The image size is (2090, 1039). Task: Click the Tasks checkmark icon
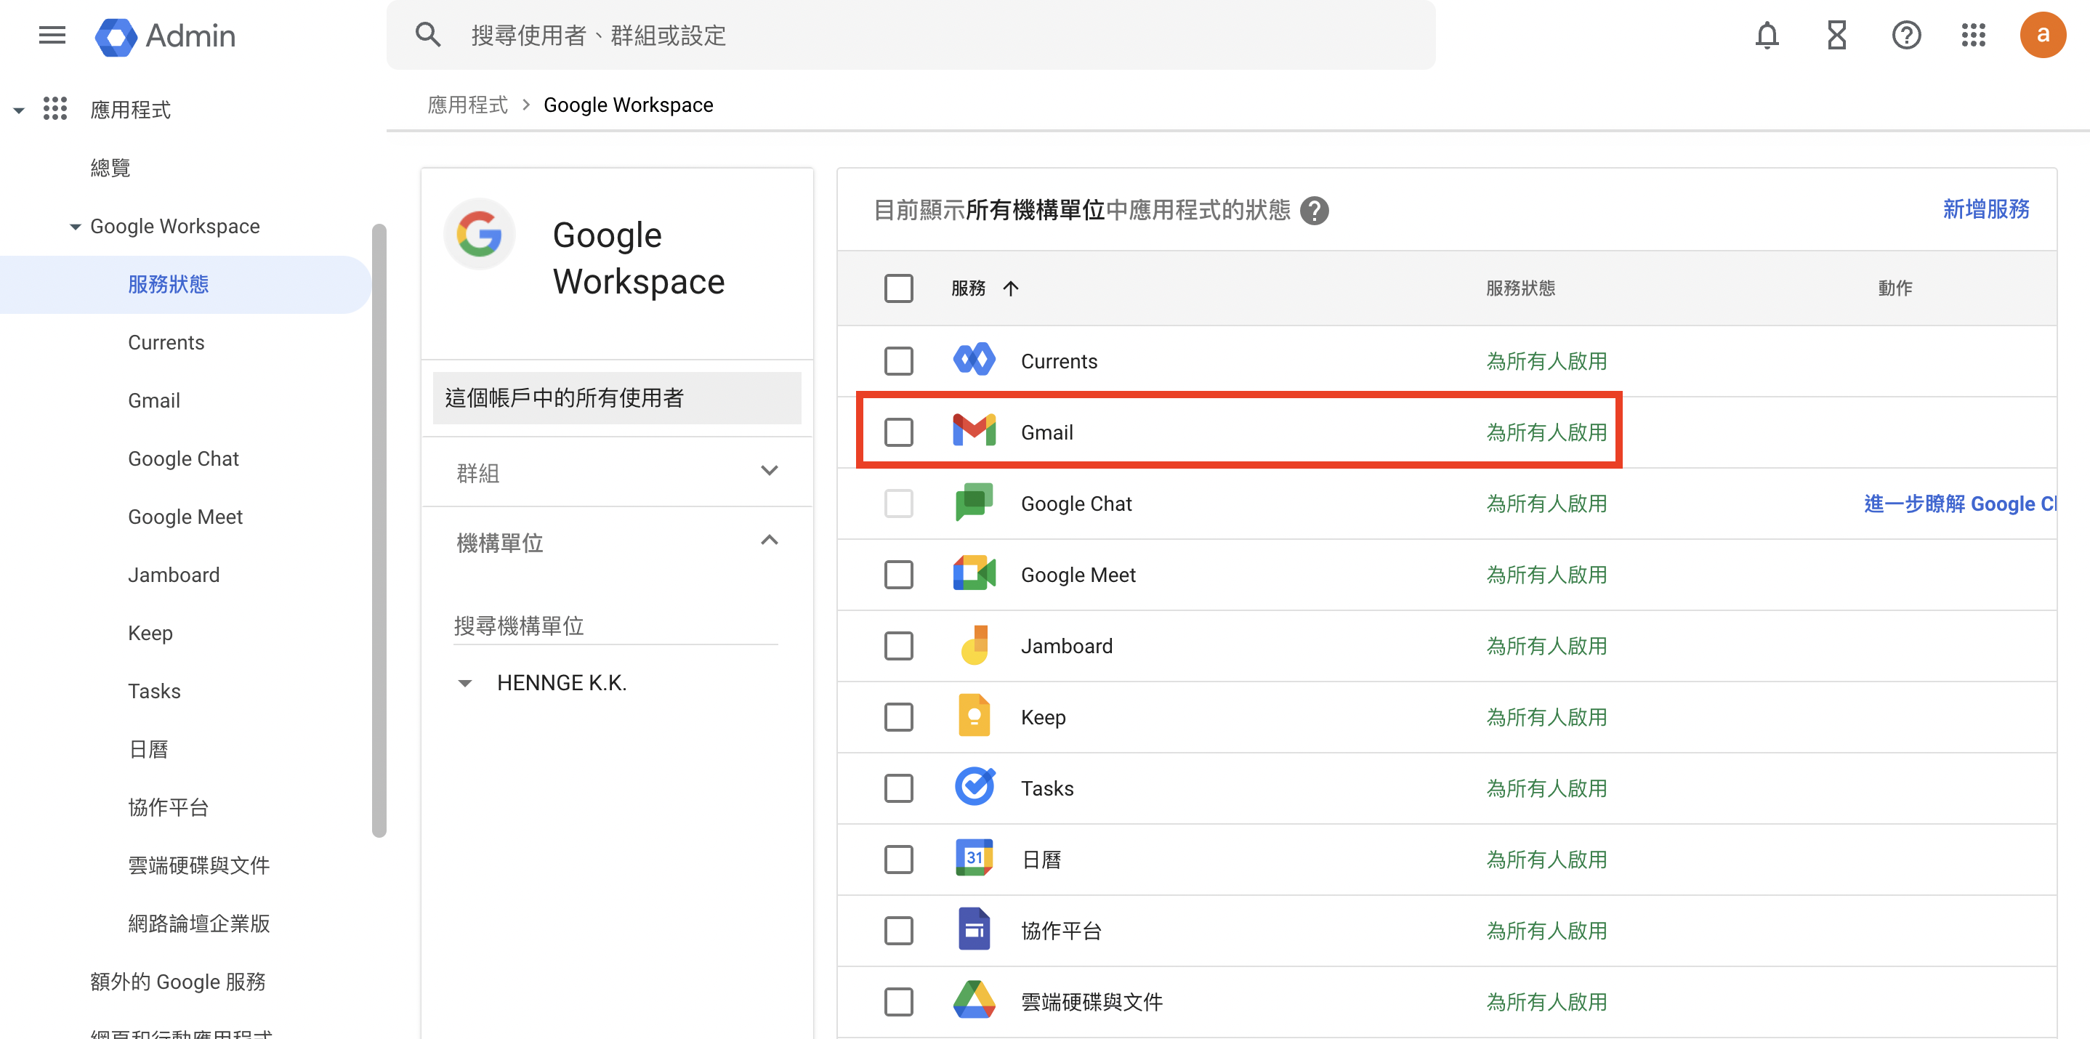974,787
